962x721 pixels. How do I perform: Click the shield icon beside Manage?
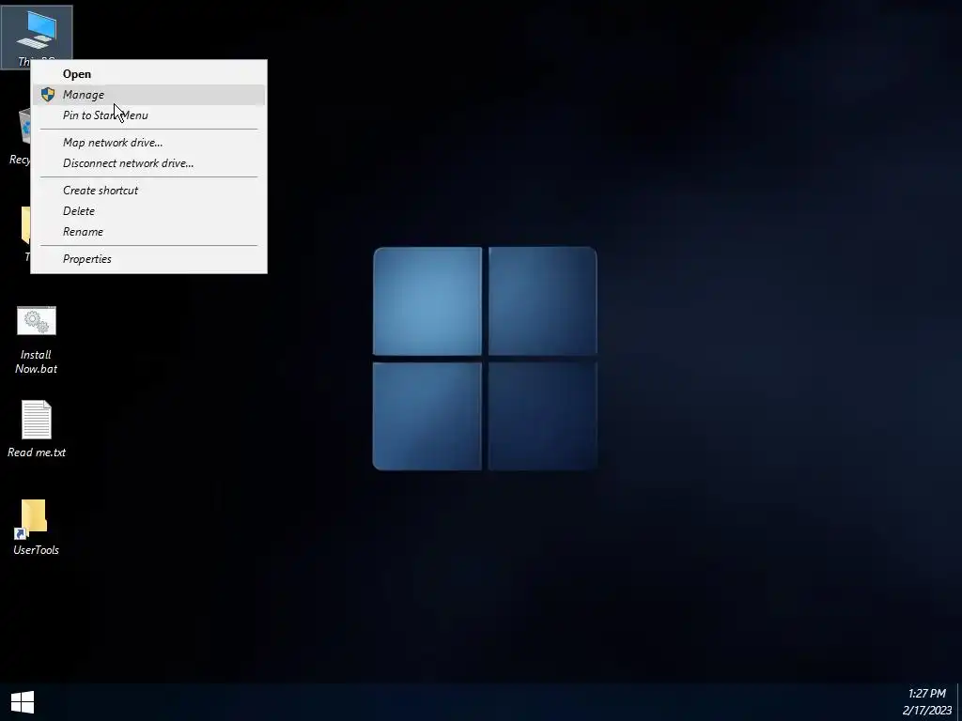point(48,95)
